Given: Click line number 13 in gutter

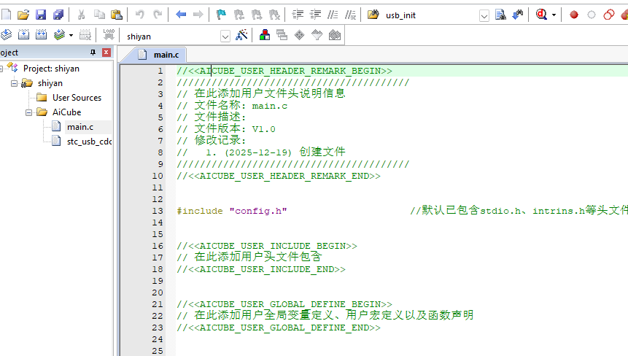Looking at the screenshot, I should [158, 211].
